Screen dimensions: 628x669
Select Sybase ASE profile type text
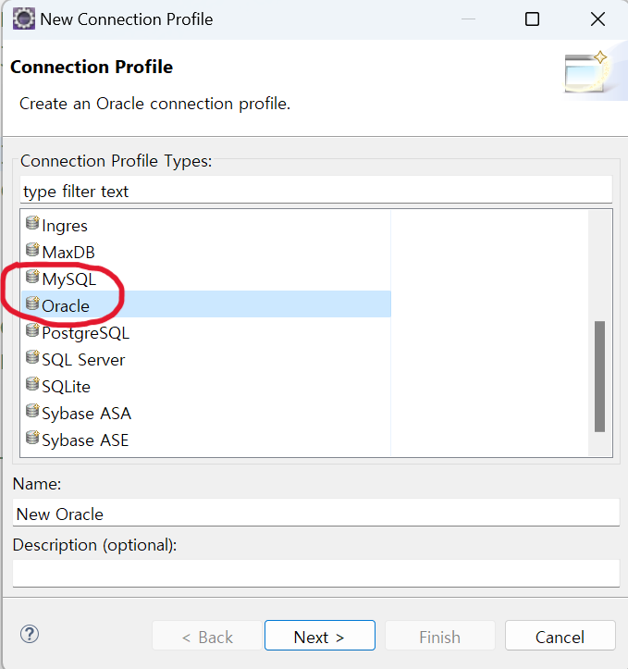click(x=85, y=440)
